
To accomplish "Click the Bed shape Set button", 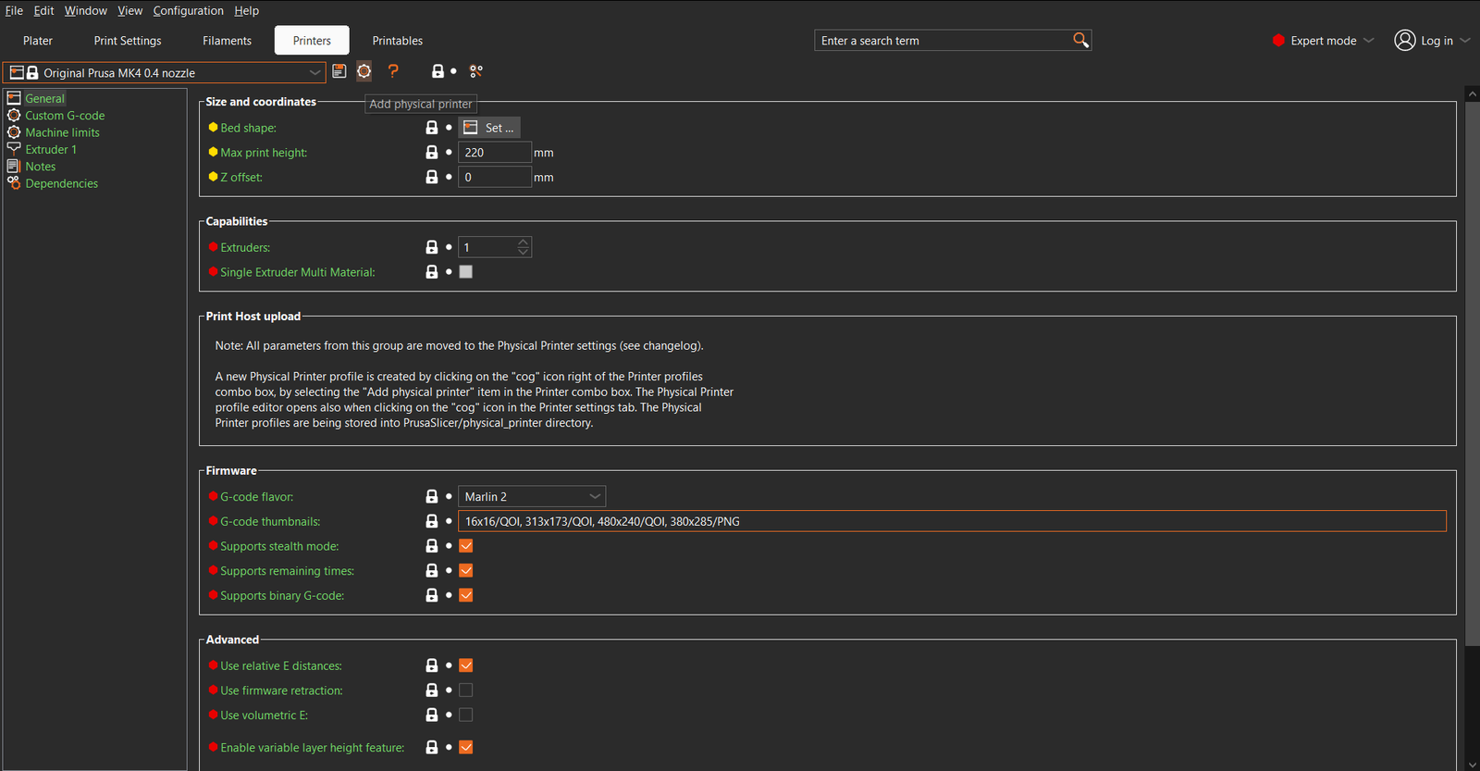I will point(489,128).
